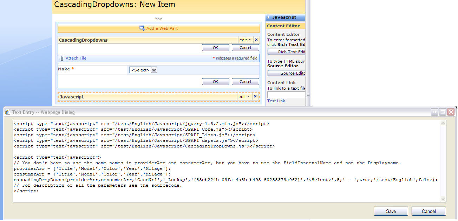Screen dimensions: 458x221
Task: Open the Javascript web part edit menu
Action: pyautogui.click(x=244, y=97)
